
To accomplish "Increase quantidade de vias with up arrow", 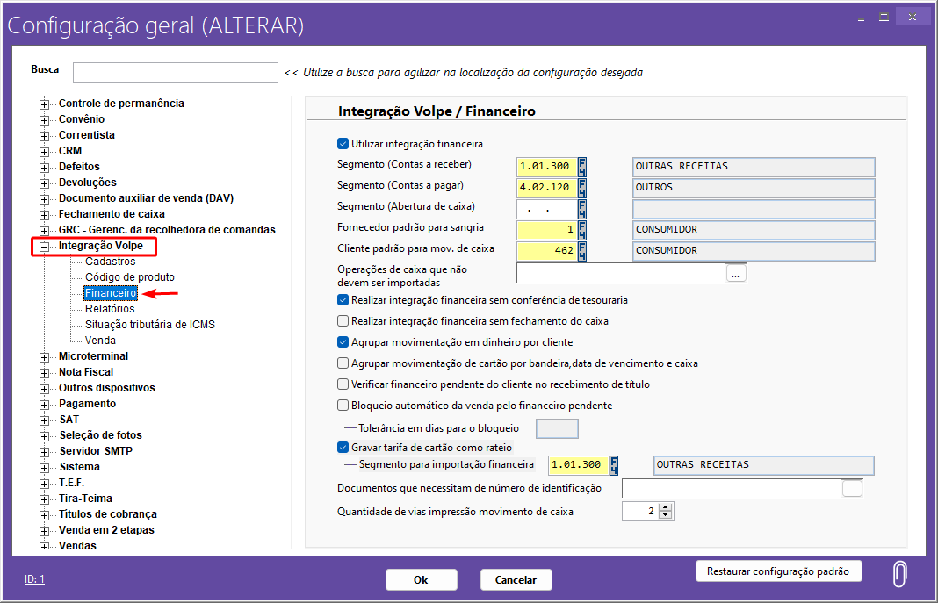I will [x=666, y=507].
